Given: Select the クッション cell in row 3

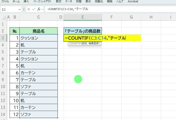Looking at the screenshot, I should (39, 38).
